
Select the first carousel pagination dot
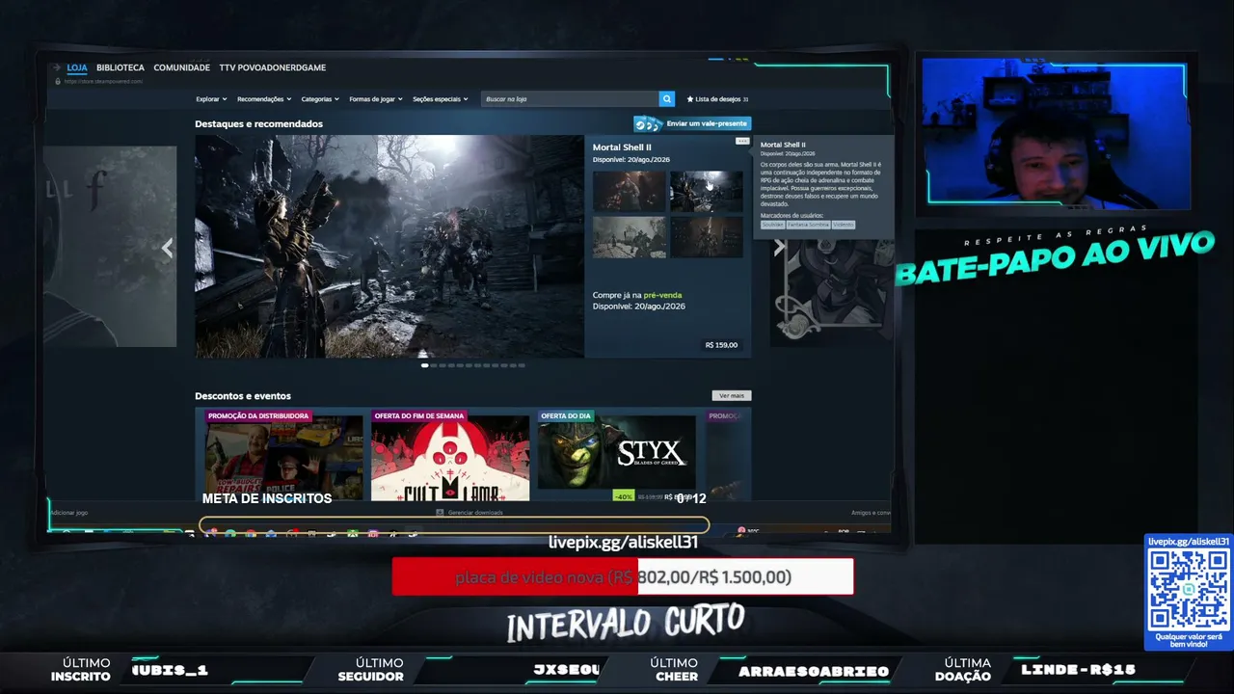pos(425,365)
